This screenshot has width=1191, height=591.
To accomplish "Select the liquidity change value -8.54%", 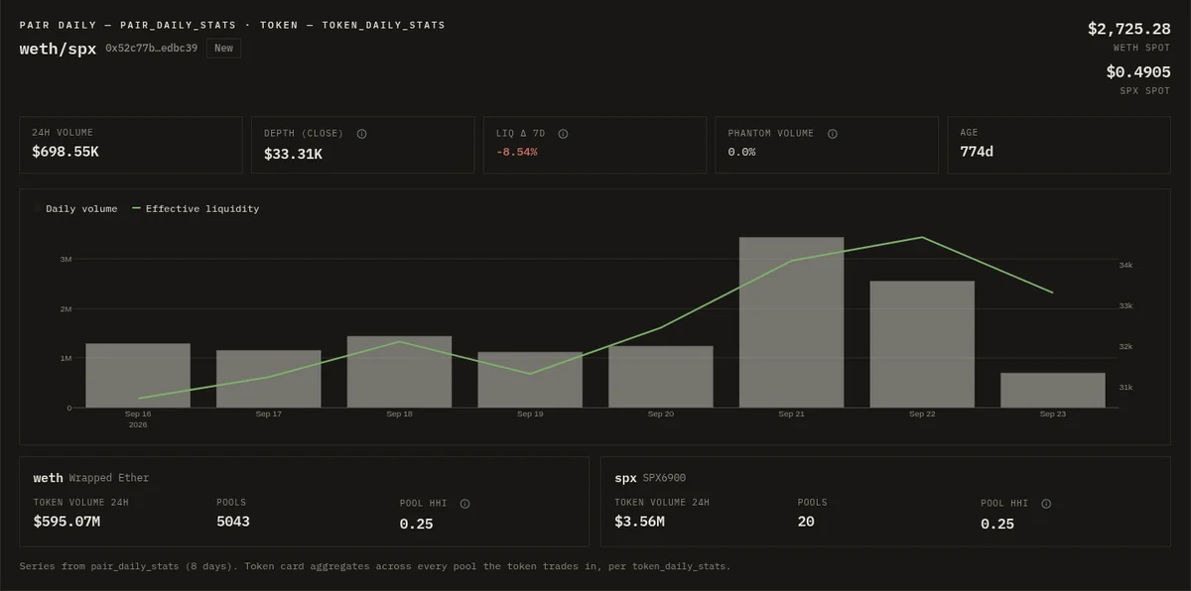I will coord(517,153).
